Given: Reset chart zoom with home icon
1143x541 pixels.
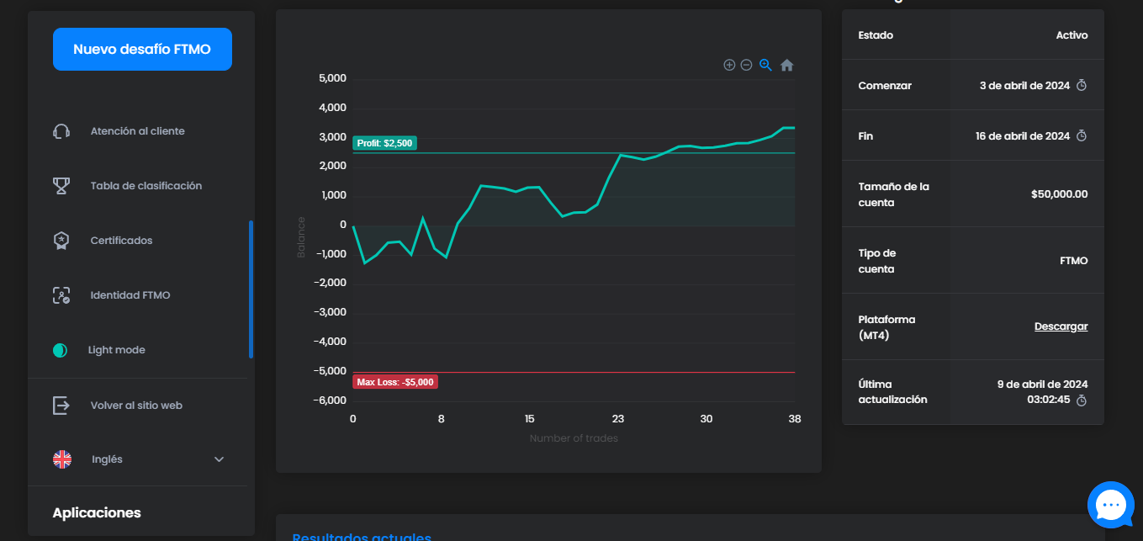Looking at the screenshot, I should click(787, 65).
